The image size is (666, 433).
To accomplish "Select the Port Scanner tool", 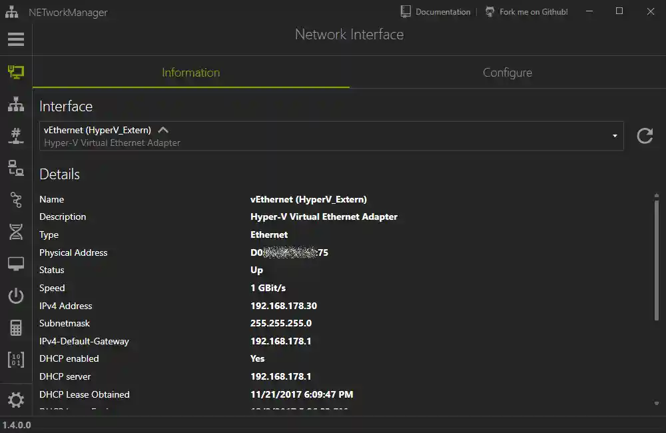I will 15,136.
